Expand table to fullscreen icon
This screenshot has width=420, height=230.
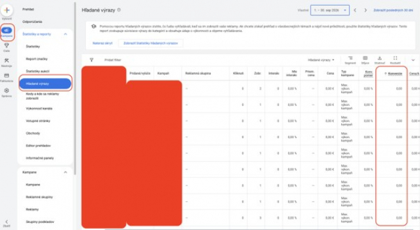click(395, 58)
